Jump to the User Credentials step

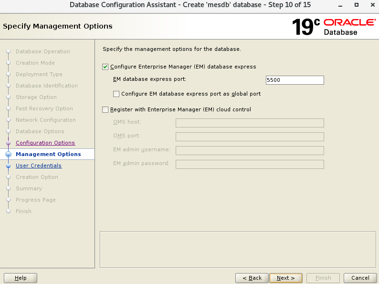tap(38, 166)
